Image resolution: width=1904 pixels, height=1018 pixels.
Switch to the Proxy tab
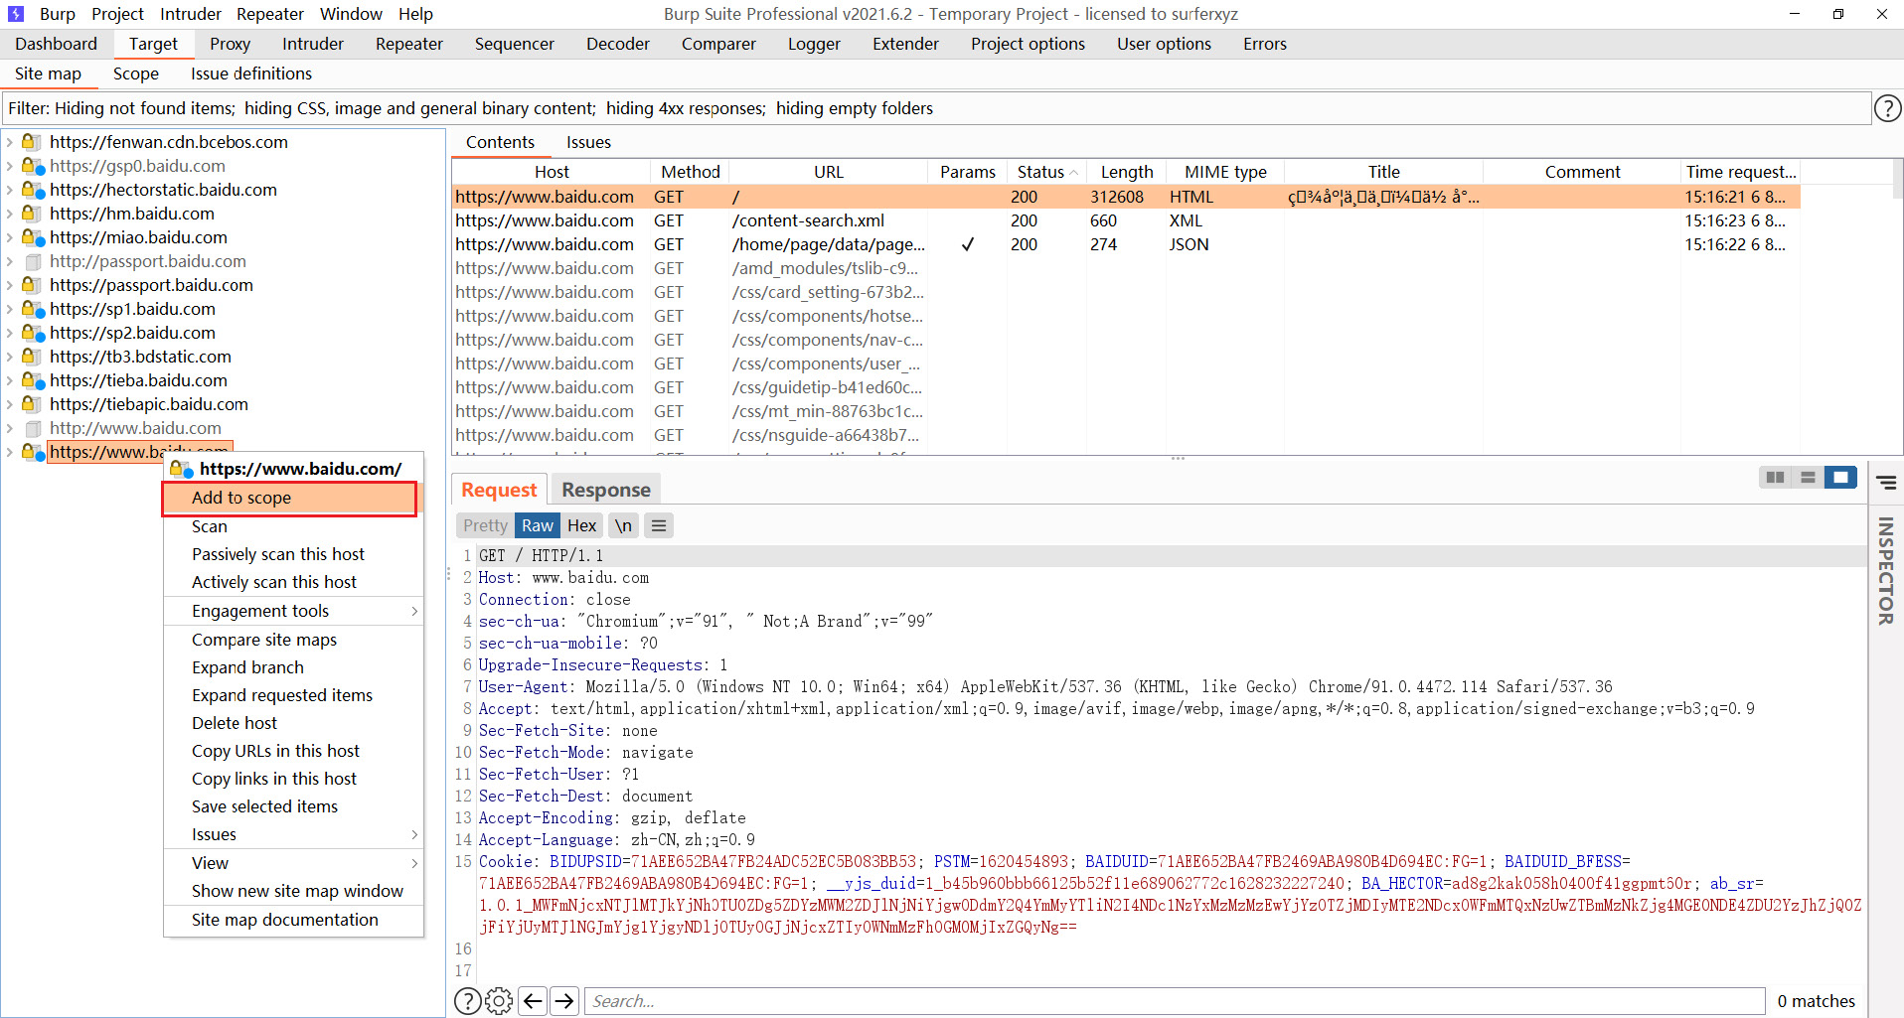click(x=230, y=44)
